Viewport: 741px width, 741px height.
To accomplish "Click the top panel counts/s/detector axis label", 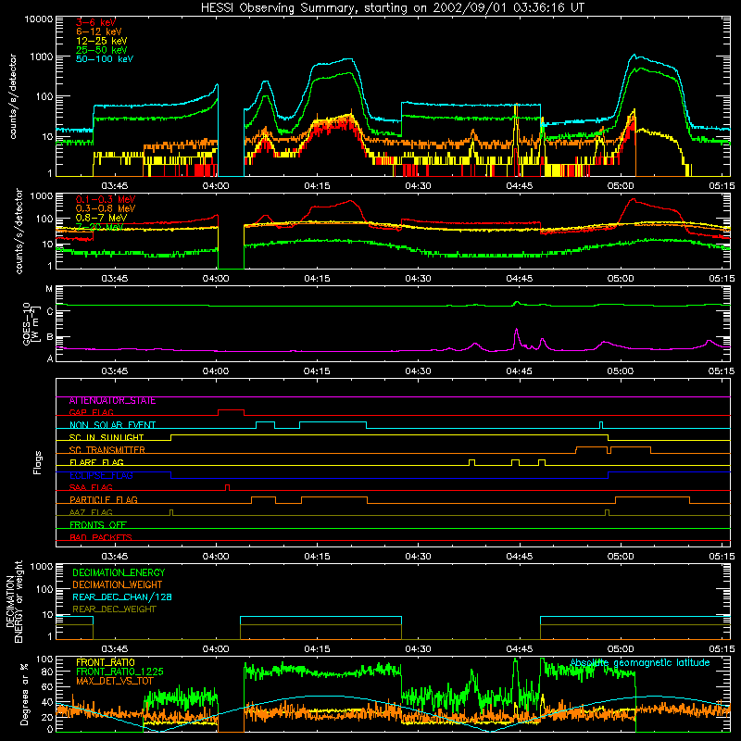I will click(x=13, y=96).
